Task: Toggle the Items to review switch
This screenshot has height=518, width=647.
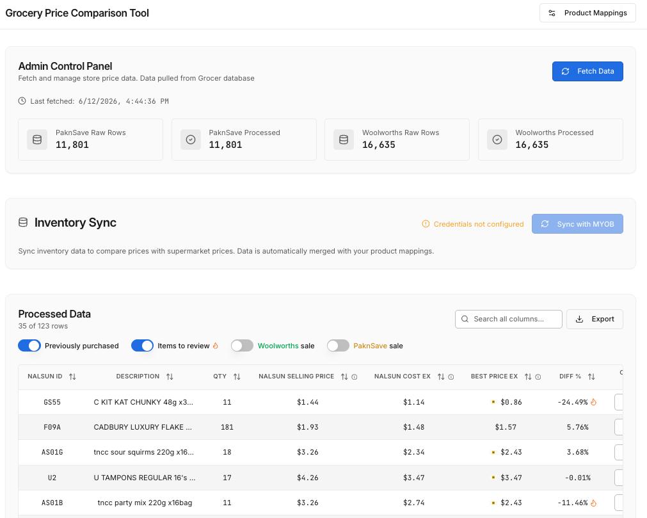Action: (x=142, y=346)
